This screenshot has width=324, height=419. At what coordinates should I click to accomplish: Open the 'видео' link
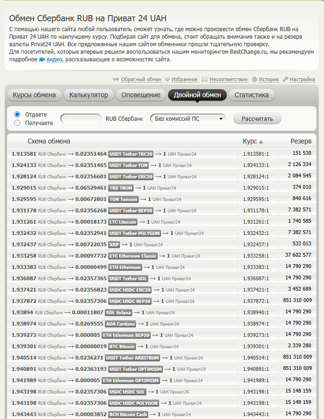click(54, 59)
